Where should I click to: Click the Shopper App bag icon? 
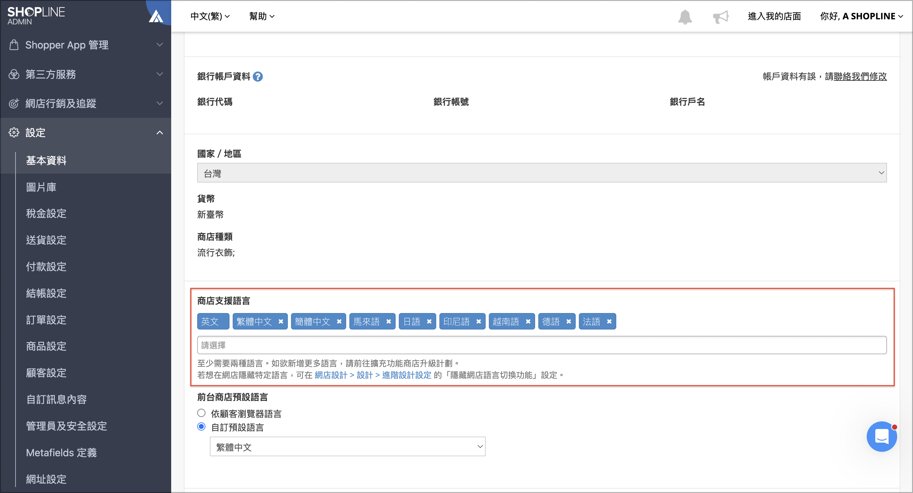click(14, 45)
